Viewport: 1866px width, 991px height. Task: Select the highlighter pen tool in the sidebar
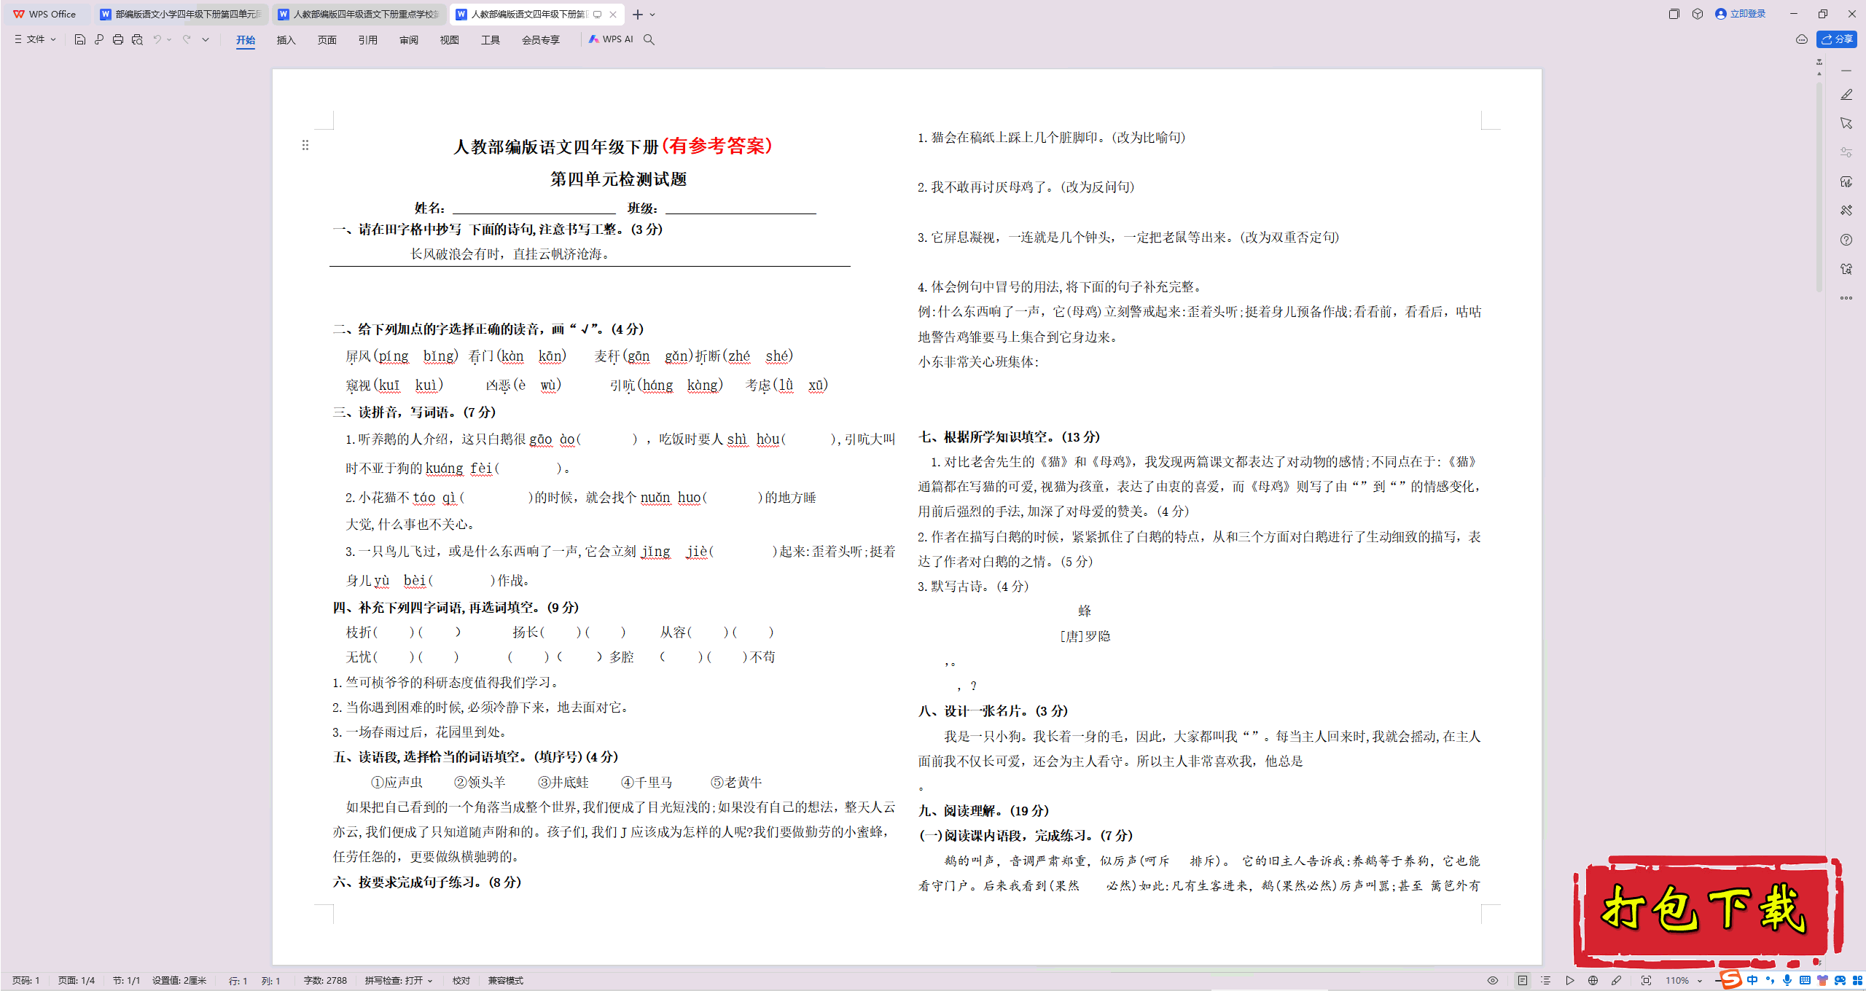click(x=1846, y=95)
